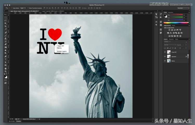Screen dimensions: 195x125
Task: Select the Move tool in the toolbar
Action: point(5,14)
